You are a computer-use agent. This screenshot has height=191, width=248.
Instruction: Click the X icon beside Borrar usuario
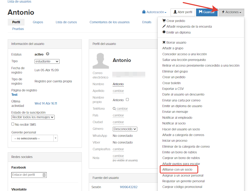[x=164, y=42]
